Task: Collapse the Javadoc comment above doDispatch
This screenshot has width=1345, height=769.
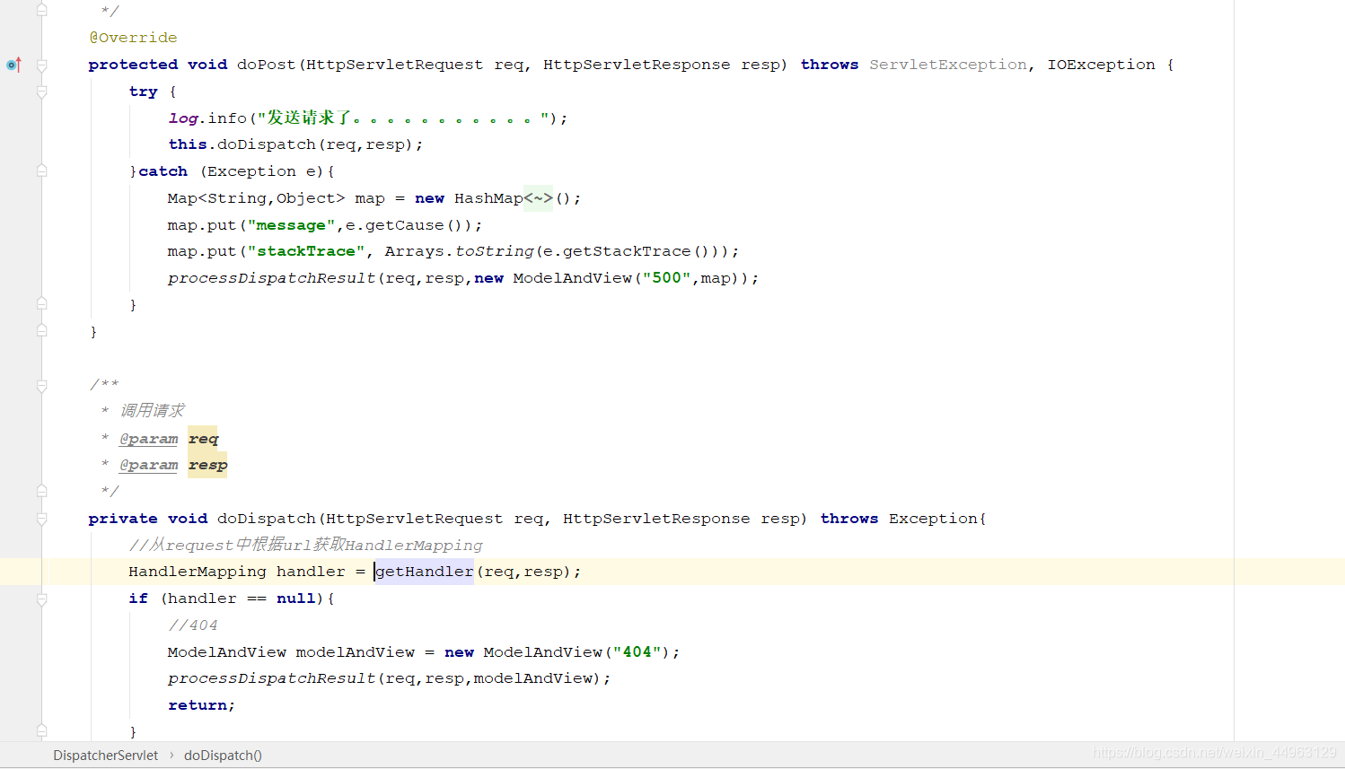Action: click(x=41, y=385)
